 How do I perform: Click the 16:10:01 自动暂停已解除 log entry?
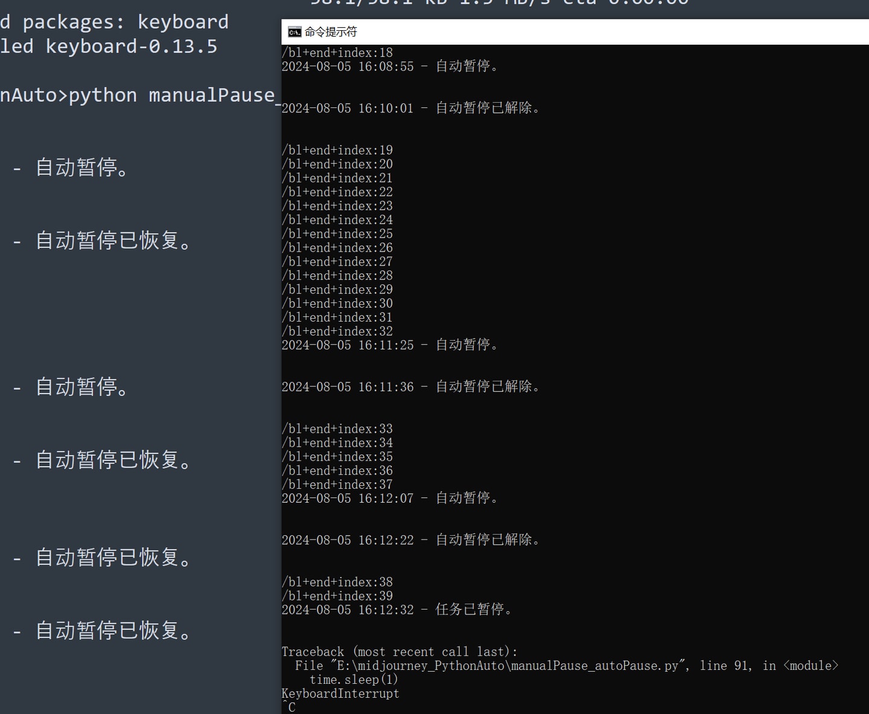410,108
